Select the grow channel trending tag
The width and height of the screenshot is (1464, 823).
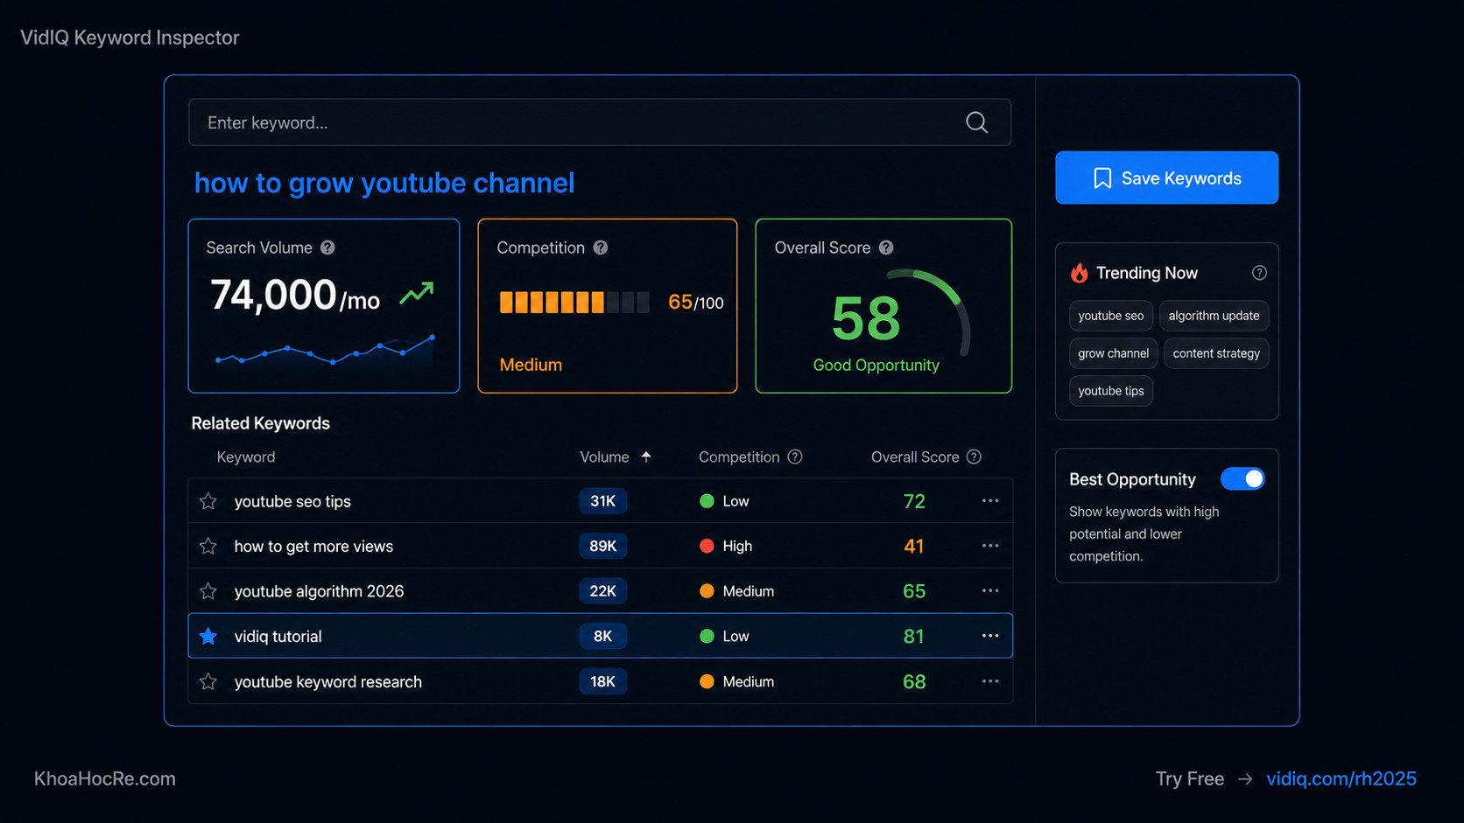[x=1114, y=353]
